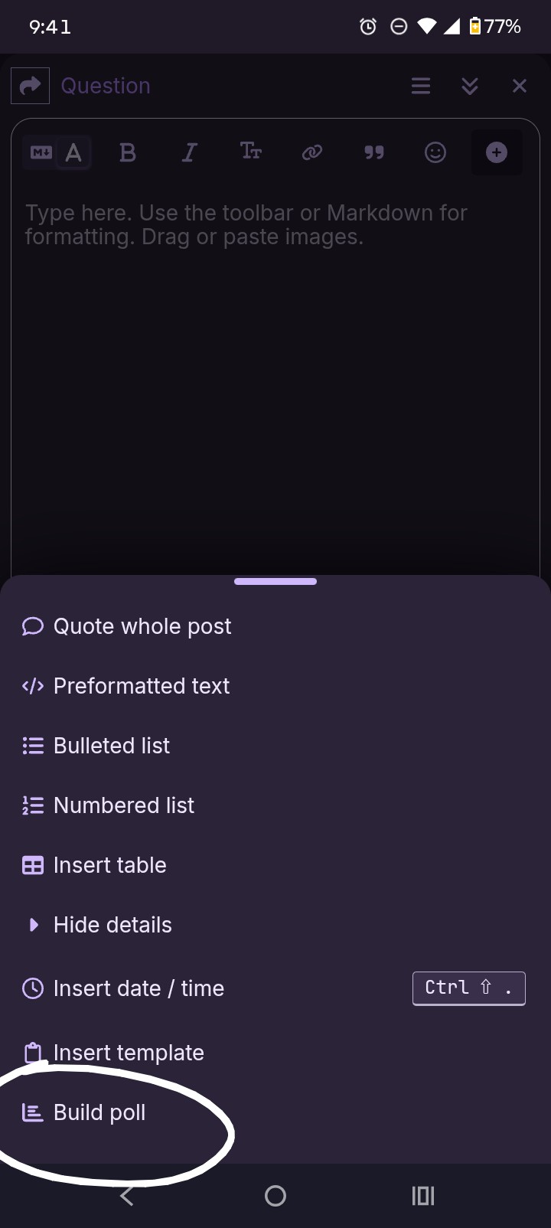Click the reply arrow icon beside Question
551x1228 pixels.
tap(31, 86)
